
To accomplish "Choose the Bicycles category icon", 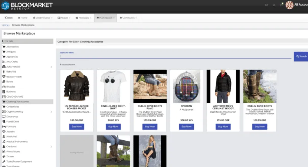I will tap(4, 86).
